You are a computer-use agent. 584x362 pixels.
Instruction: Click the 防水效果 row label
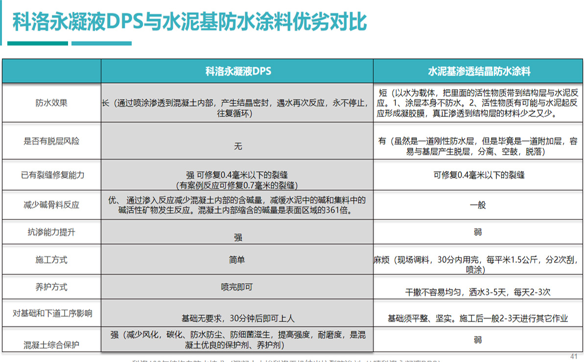tap(51, 103)
